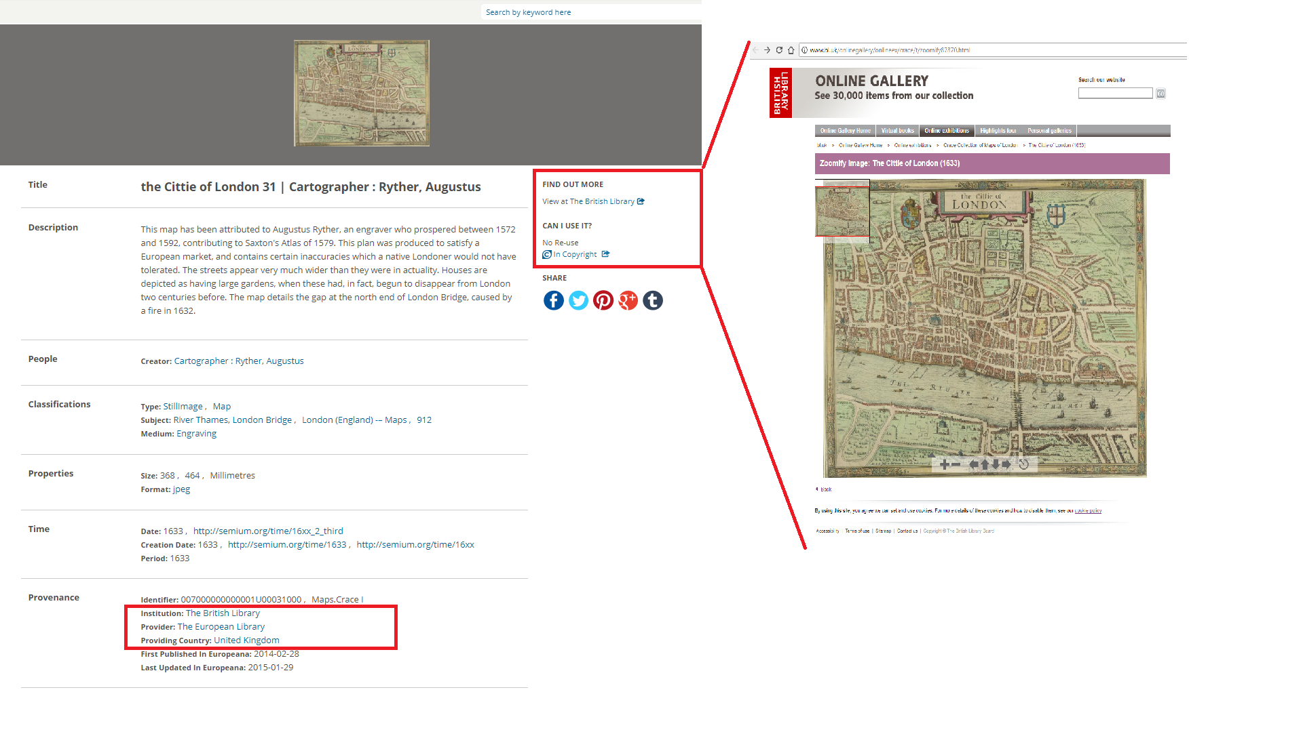Image resolution: width=1303 pixels, height=732 pixels.
Task: Click Crace Collection of Maps breadcrumb
Action: 980,145
